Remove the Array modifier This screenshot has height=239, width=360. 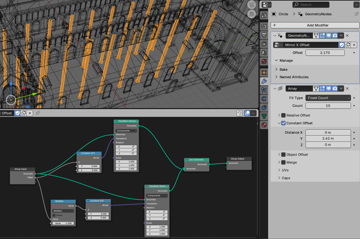[x=347, y=88]
